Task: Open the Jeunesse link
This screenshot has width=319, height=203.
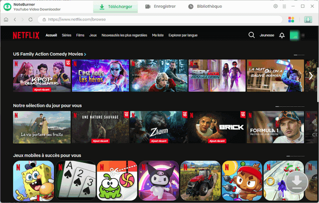Action: coord(267,35)
